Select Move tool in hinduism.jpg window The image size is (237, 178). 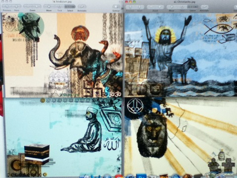[49, 6]
